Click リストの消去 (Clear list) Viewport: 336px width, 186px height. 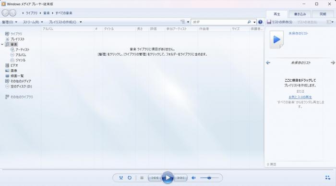(307, 22)
